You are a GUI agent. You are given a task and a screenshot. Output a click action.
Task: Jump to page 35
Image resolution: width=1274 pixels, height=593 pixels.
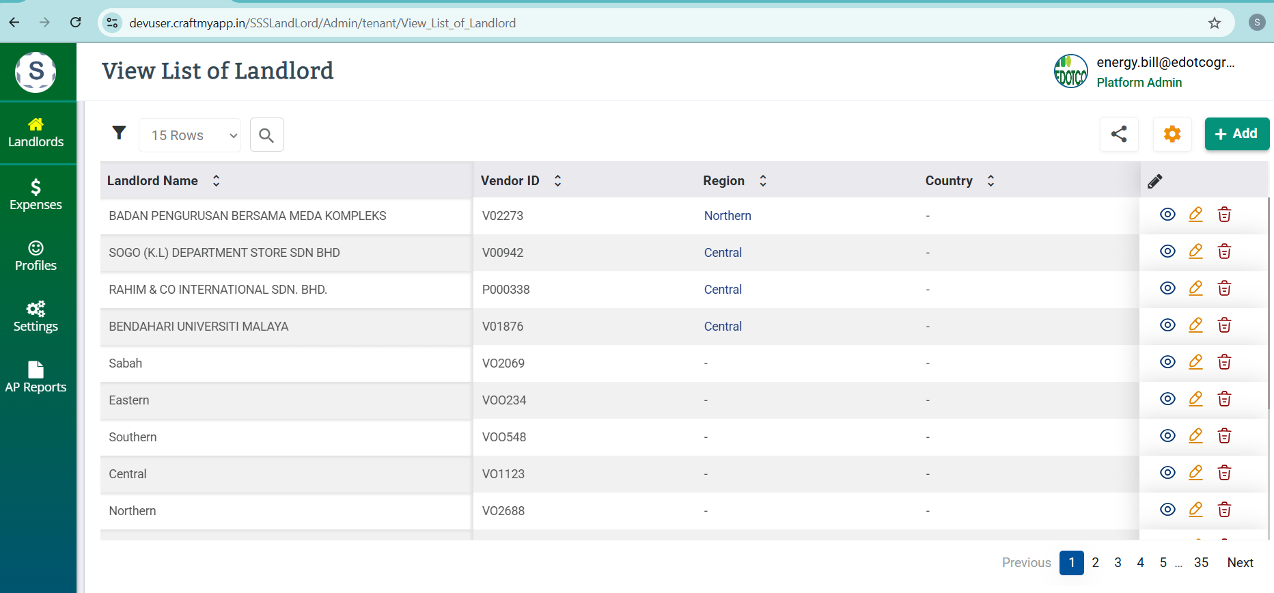(x=1201, y=563)
